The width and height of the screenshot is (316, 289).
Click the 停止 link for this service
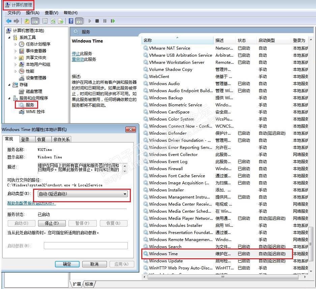pyautogui.click(x=76, y=53)
